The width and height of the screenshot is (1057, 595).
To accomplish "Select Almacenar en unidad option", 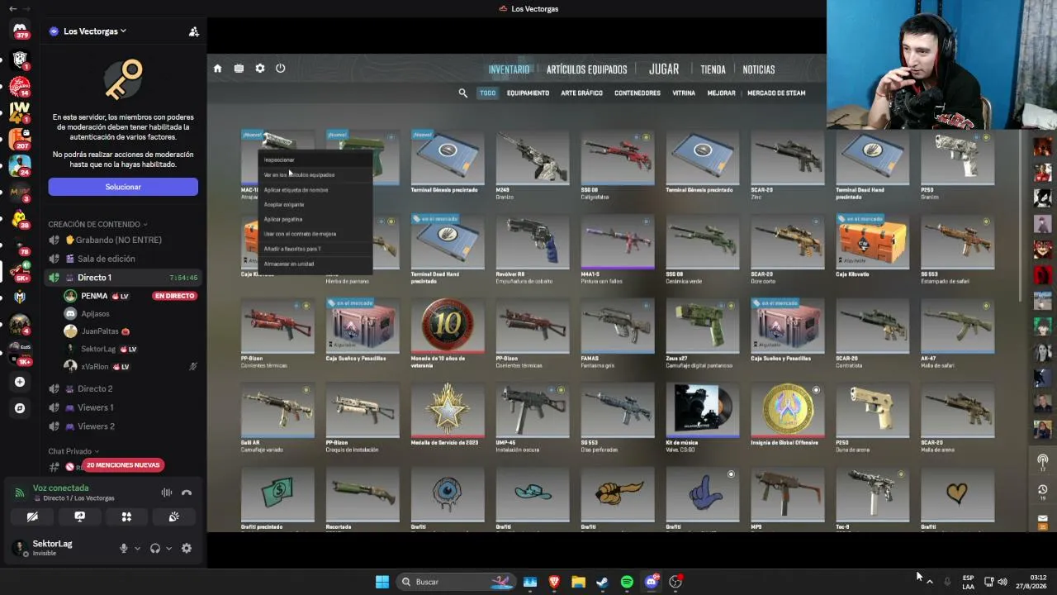I will coord(315,264).
